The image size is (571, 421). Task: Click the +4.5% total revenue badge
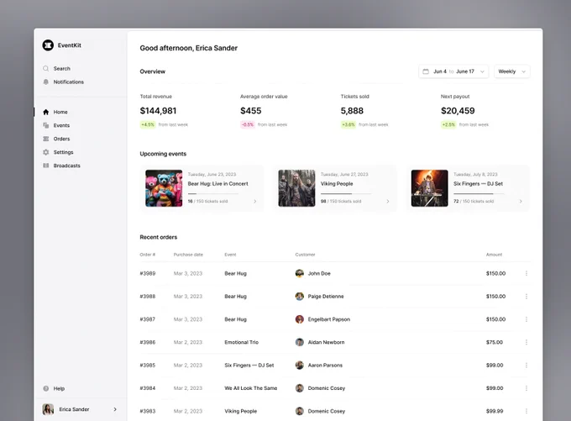[x=148, y=124]
